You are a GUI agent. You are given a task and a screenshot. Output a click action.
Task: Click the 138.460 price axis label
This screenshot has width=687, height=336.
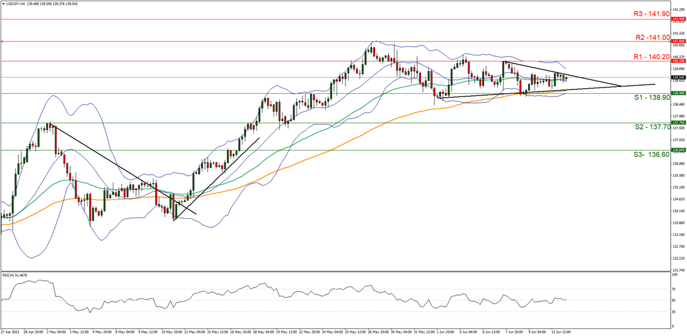(679, 104)
